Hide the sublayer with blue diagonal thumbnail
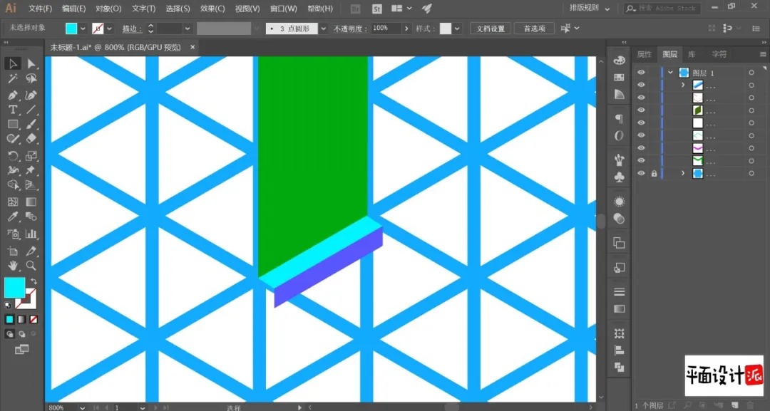The height and width of the screenshot is (411, 770). pyautogui.click(x=641, y=85)
